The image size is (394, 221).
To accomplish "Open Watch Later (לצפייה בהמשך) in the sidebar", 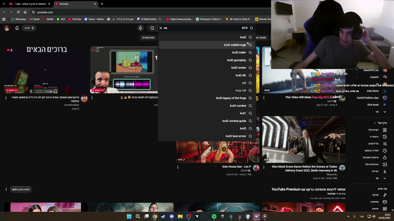I will pos(376,151).
